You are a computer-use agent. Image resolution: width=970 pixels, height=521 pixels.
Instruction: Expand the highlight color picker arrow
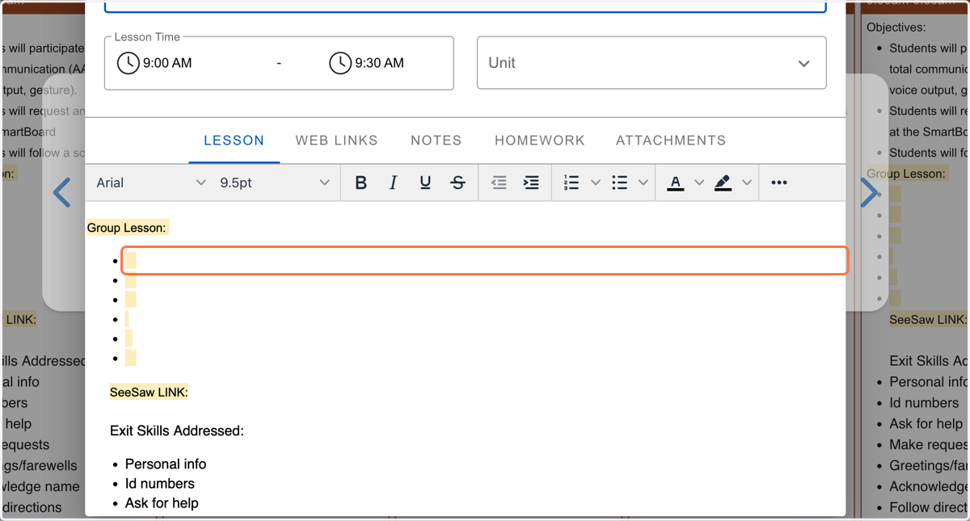(747, 183)
